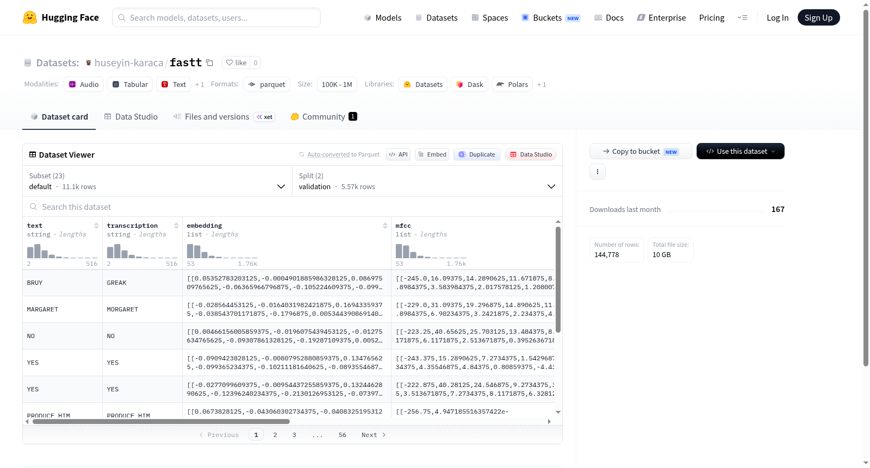This screenshot has height=468, width=870.
Task: Click the Datasets breadcrumb icon
Action: [28, 63]
